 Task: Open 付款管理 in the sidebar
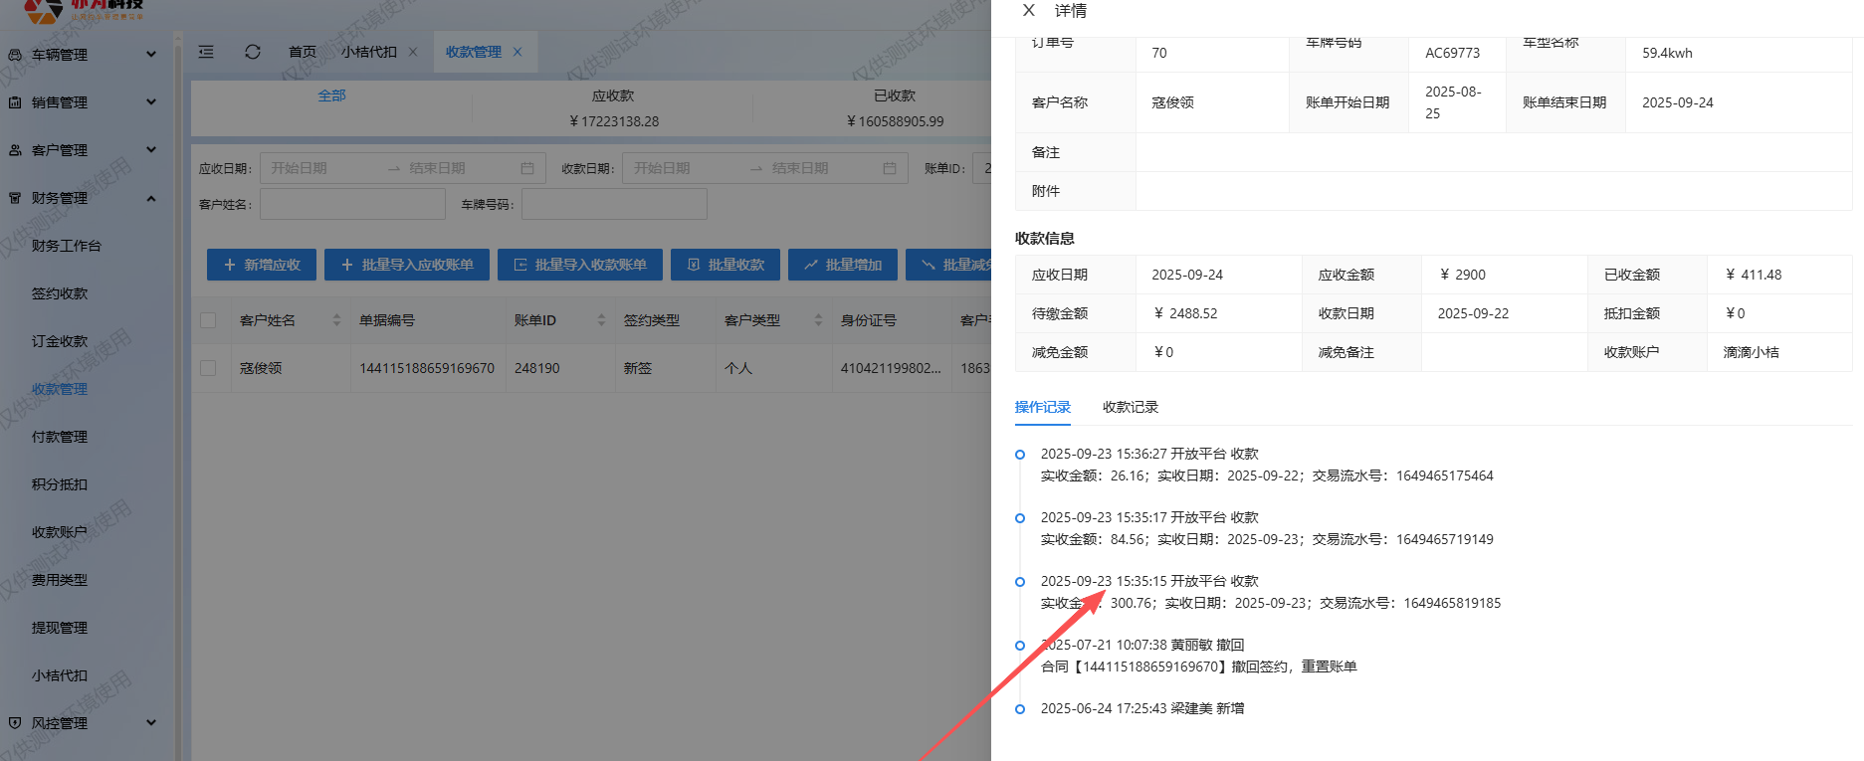(60, 437)
